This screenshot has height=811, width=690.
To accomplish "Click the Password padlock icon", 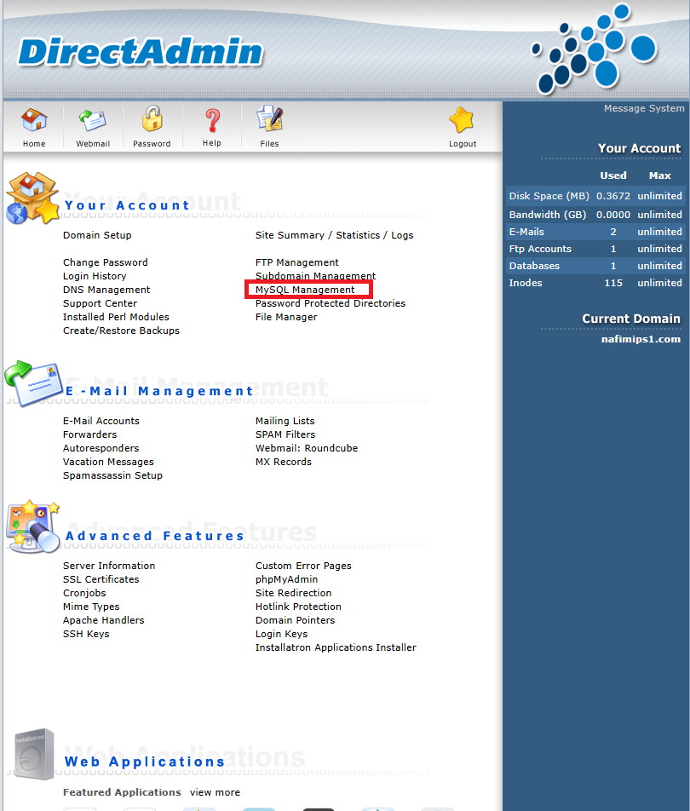I will pos(152,118).
